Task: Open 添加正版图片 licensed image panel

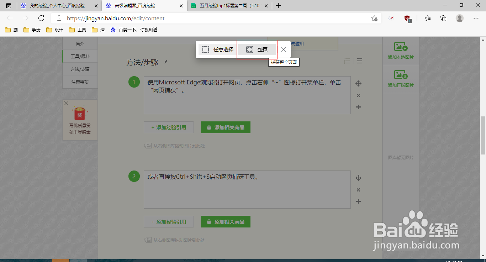Action: [401, 79]
